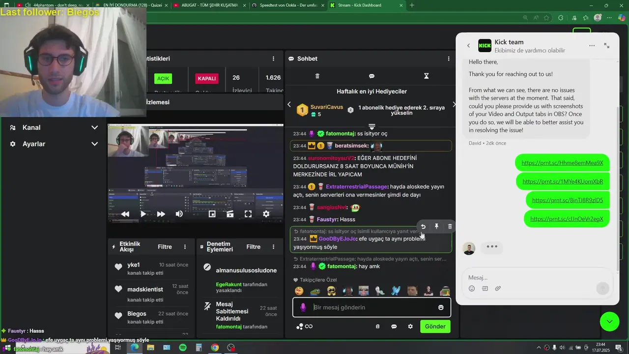
Task: Open Denetim Eylemleri three-dots menu
Action: point(273,247)
